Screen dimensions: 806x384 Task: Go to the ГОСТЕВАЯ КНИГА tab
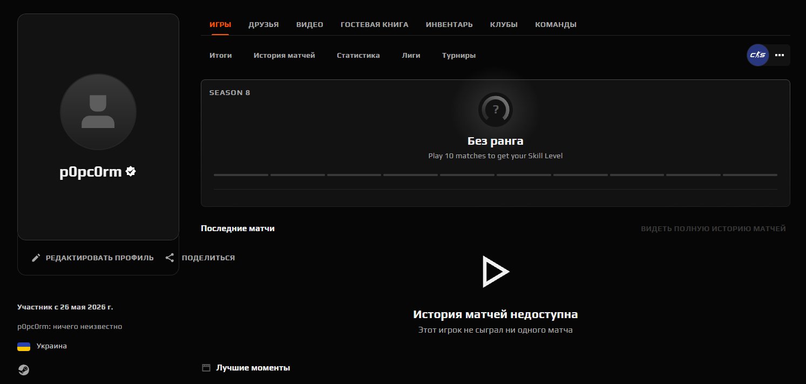coord(375,25)
